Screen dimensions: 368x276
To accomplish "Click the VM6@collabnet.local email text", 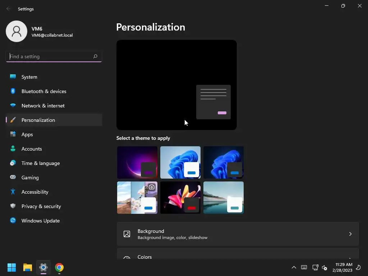I will (x=52, y=35).
